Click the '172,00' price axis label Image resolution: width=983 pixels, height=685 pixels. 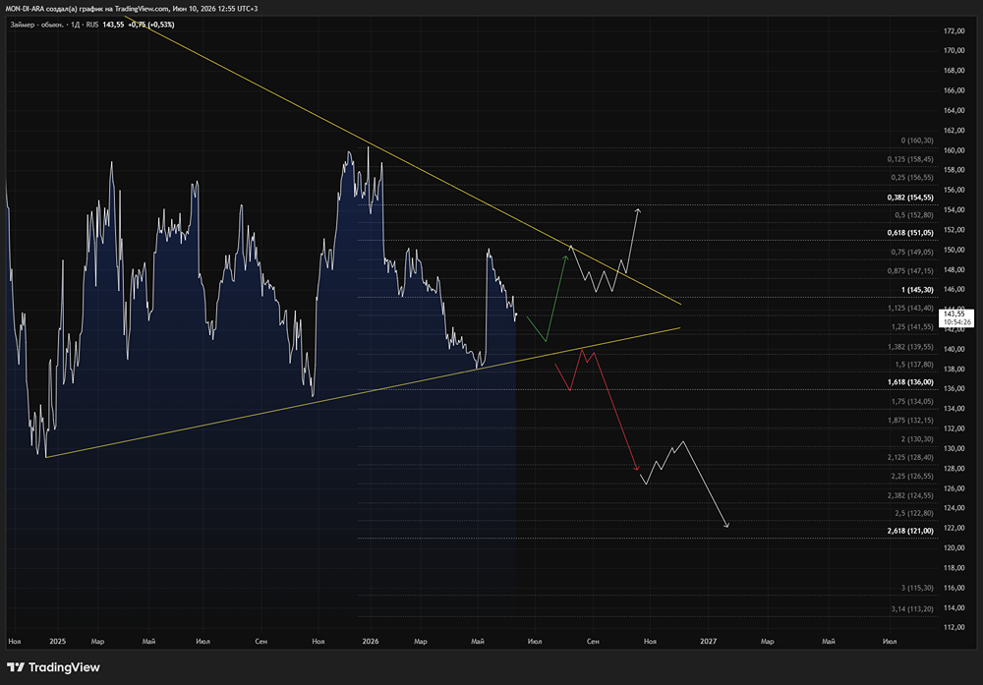(954, 30)
